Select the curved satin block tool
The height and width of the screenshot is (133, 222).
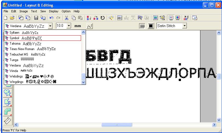coord(8,111)
